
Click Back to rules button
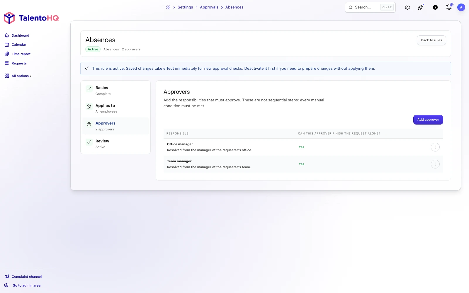click(x=431, y=40)
